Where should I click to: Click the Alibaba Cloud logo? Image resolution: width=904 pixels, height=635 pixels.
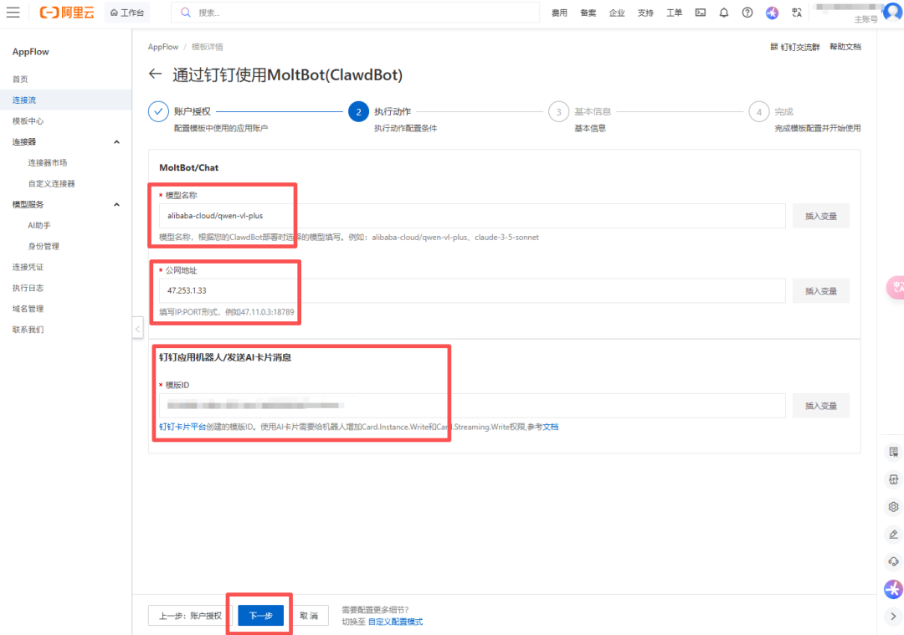click(x=67, y=12)
